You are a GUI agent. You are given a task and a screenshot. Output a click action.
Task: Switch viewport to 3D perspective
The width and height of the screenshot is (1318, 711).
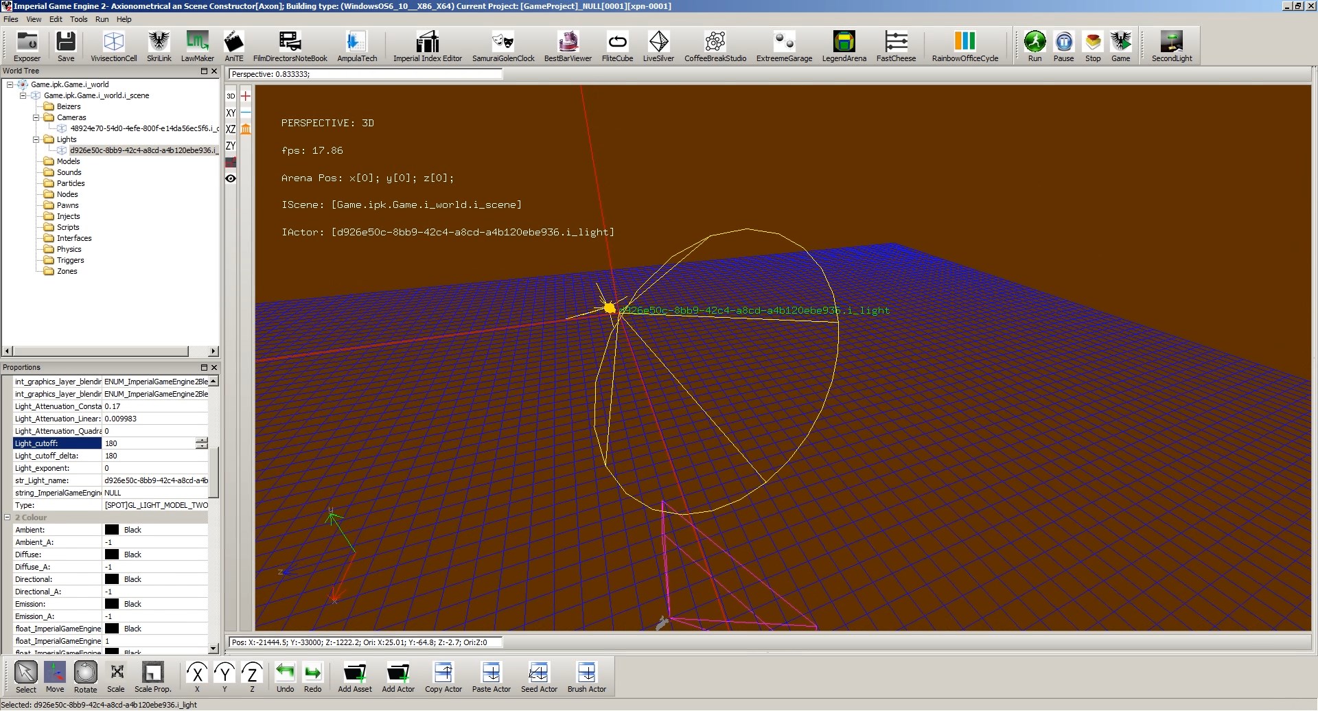click(231, 96)
